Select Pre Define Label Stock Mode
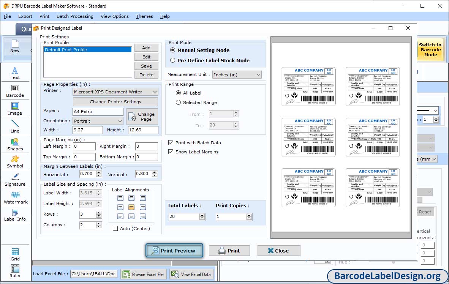 [210, 60]
